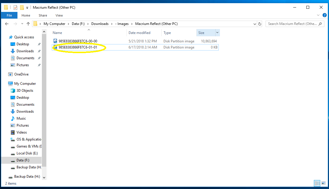329x189 pixels.
Task: Go up one folder level
Action: (28, 24)
